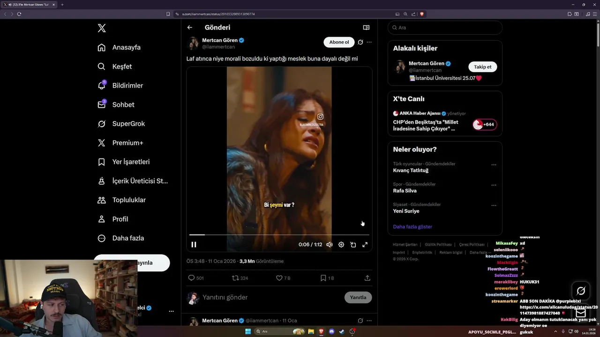Open Anasayfa in sidebar

click(x=119, y=47)
